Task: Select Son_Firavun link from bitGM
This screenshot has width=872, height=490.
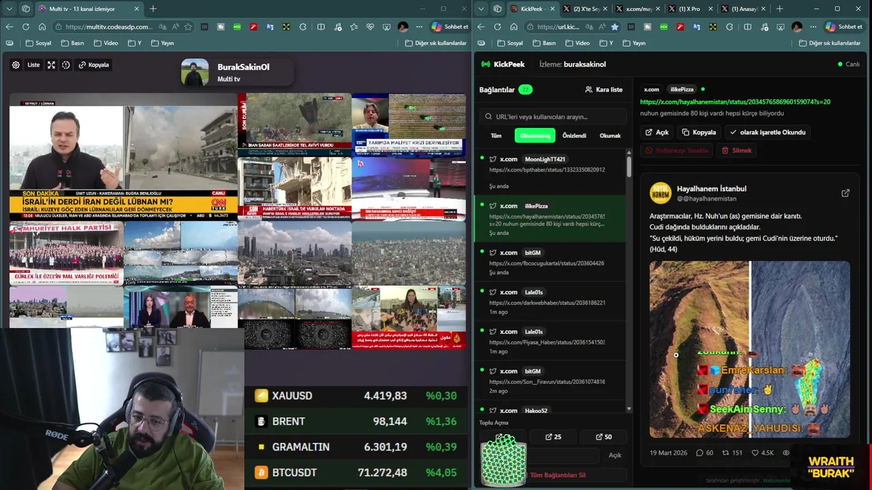Action: click(550, 380)
